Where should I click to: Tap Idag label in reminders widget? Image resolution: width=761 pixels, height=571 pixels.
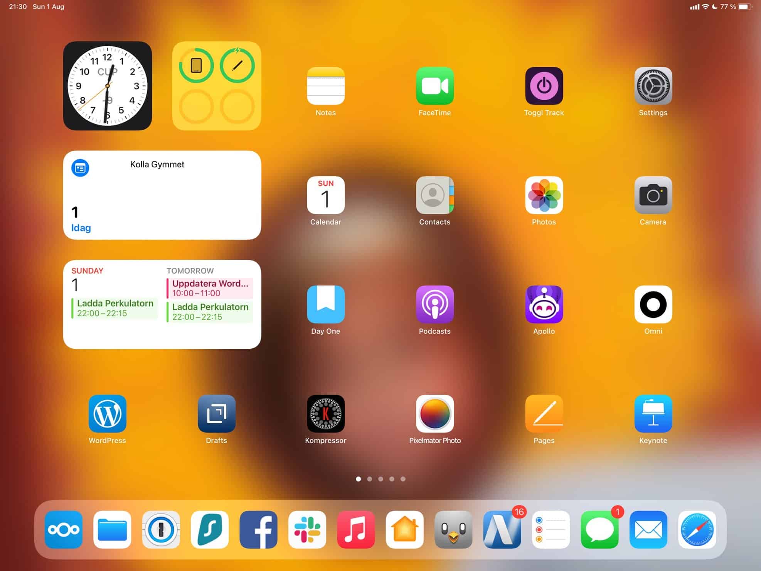point(81,228)
